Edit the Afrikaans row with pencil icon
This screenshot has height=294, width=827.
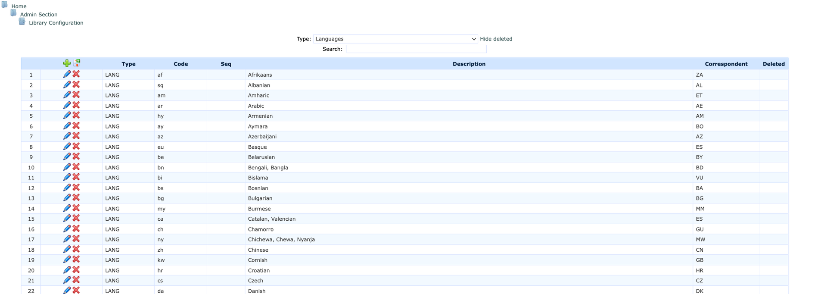(x=67, y=75)
